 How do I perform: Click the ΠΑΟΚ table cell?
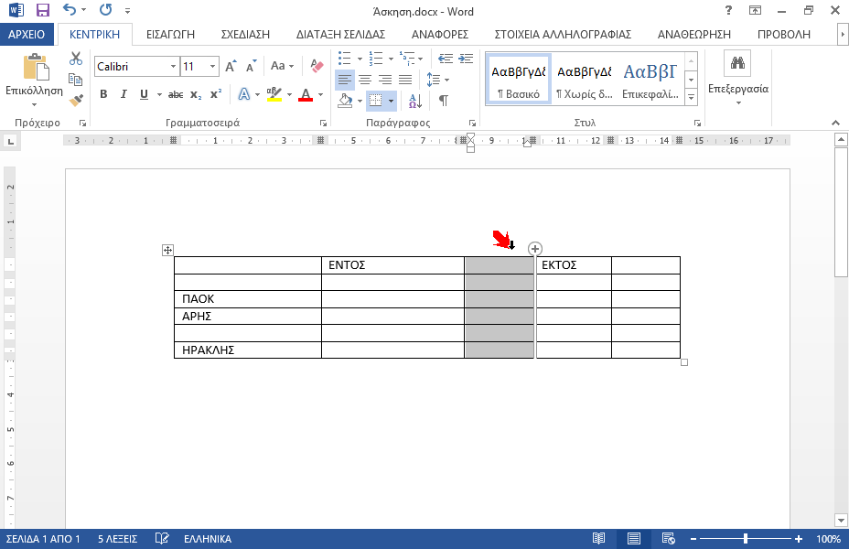pyautogui.click(x=247, y=299)
